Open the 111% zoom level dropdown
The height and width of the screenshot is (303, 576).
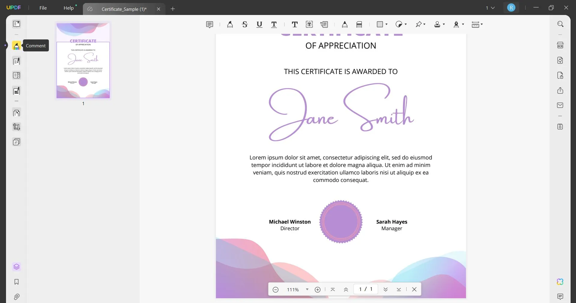coord(307,290)
